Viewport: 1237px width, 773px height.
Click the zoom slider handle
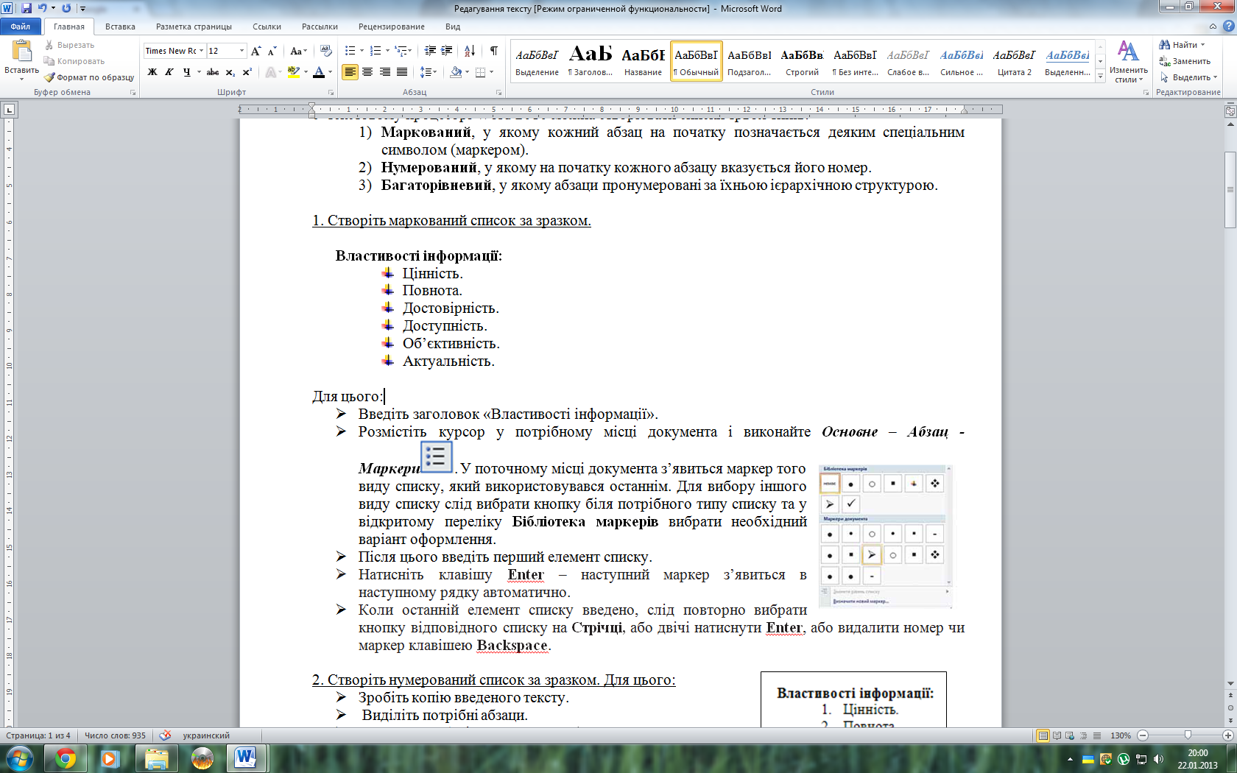coord(1188,735)
